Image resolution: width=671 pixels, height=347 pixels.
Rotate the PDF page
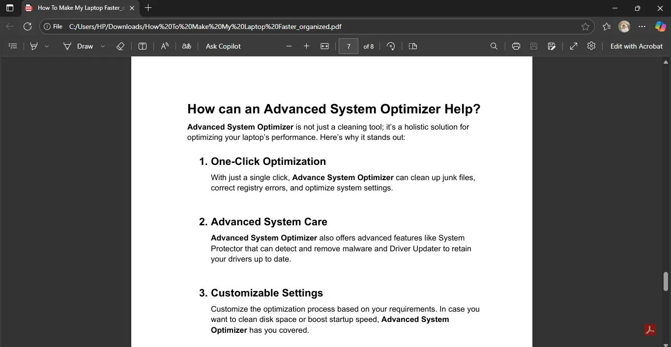tap(391, 46)
